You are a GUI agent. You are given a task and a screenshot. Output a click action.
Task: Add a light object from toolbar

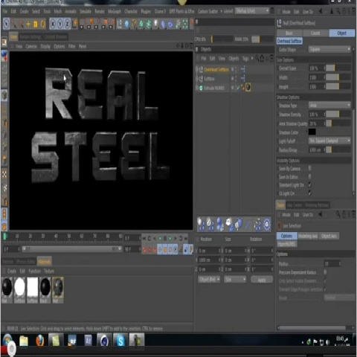(155, 24)
